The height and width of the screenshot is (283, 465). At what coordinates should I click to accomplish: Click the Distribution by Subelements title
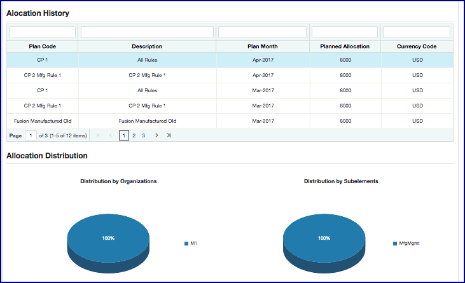pyautogui.click(x=341, y=181)
